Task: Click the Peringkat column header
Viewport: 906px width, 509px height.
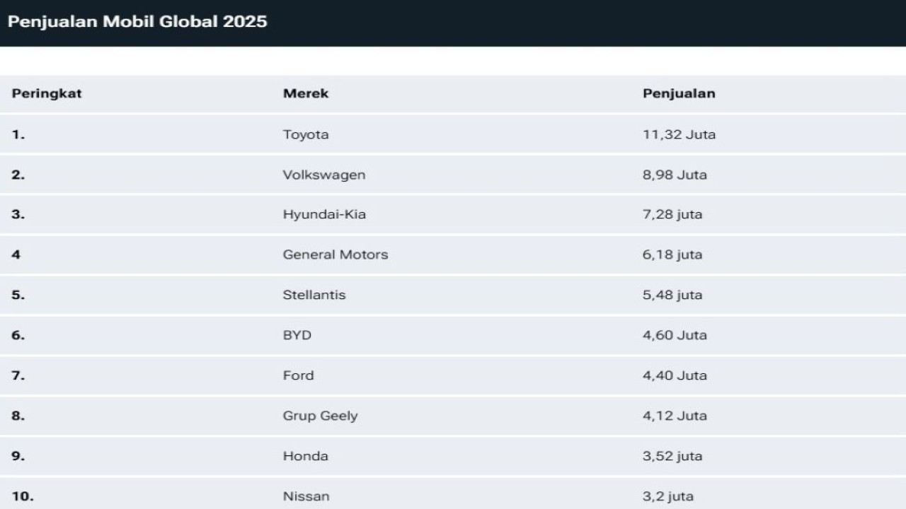Action: click(x=47, y=93)
